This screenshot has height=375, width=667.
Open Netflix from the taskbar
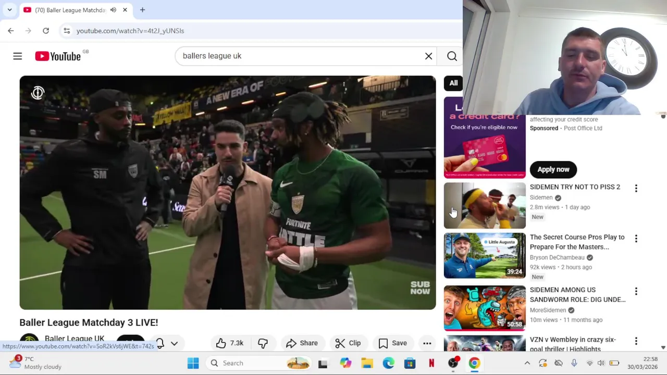click(431, 363)
